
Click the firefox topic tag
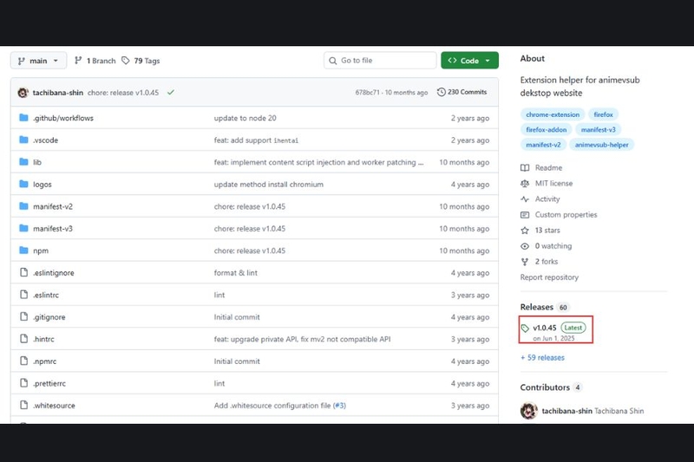tap(603, 114)
